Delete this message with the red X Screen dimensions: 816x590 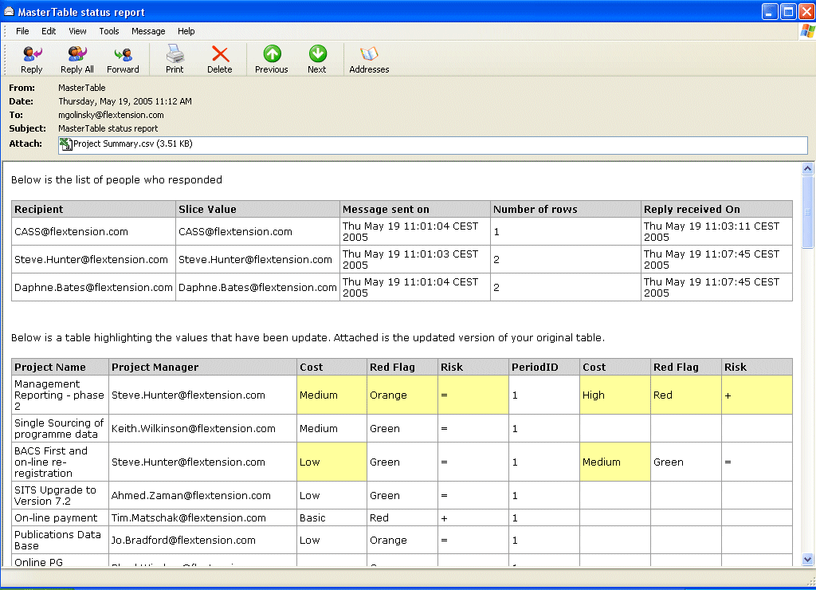(220, 59)
